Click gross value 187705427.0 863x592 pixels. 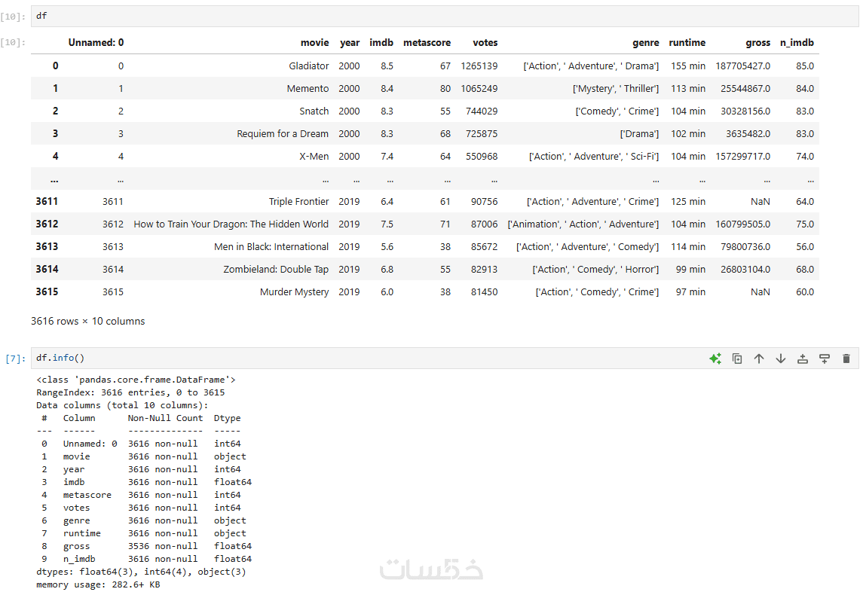click(742, 66)
